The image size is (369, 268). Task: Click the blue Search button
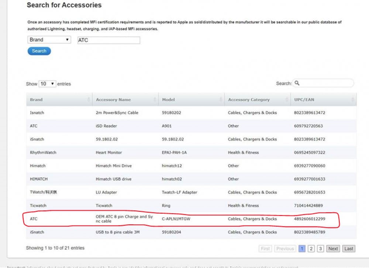tap(39, 51)
